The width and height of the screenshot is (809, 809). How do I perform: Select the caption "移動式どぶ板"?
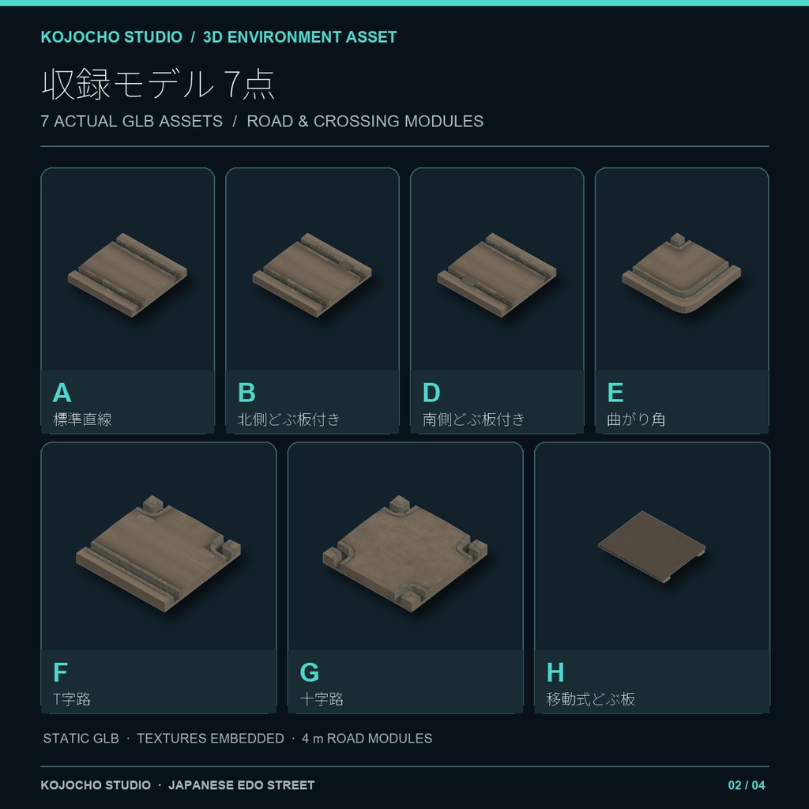click(591, 699)
